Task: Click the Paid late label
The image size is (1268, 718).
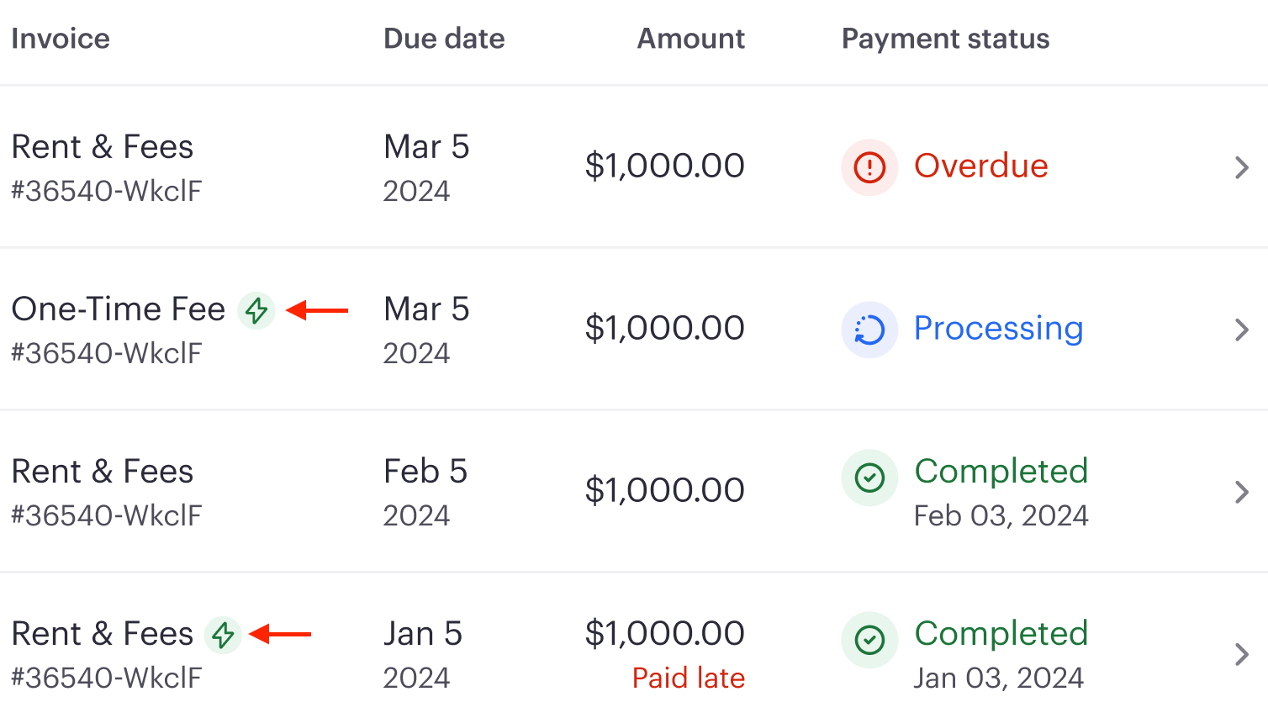Action: tap(689, 678)
